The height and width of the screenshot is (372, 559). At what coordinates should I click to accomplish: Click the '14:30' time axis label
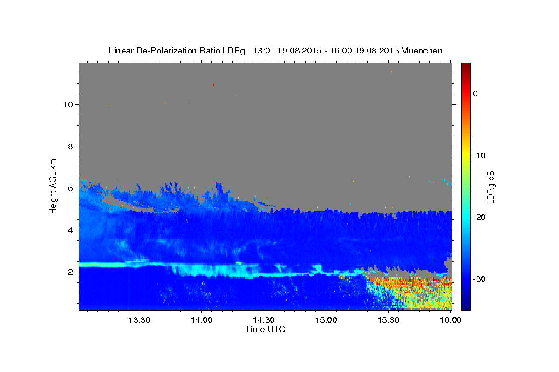[x=264, y=320]
